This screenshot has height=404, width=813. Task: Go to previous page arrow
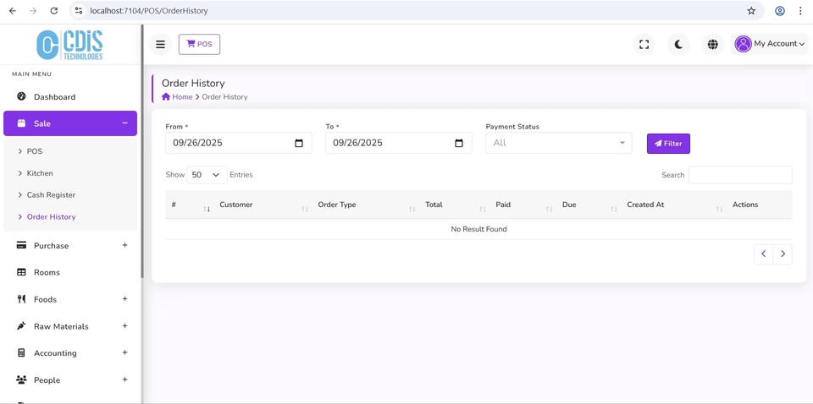(x=763, y=254)
